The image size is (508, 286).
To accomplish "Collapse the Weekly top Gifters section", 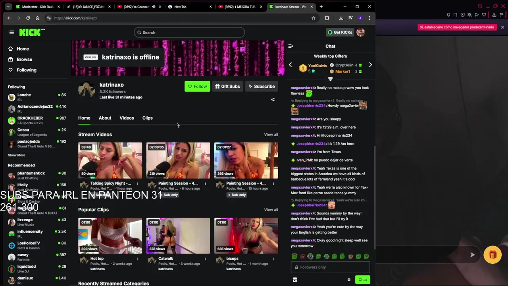I will [x=330, y=79].
